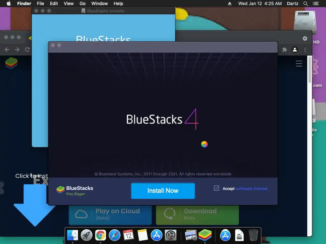Open browser three-dot menu

click(305, 50)
